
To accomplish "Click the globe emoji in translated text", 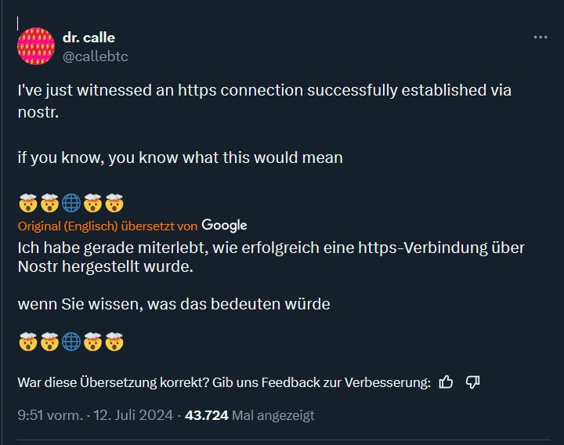I will tap(71, 342).
